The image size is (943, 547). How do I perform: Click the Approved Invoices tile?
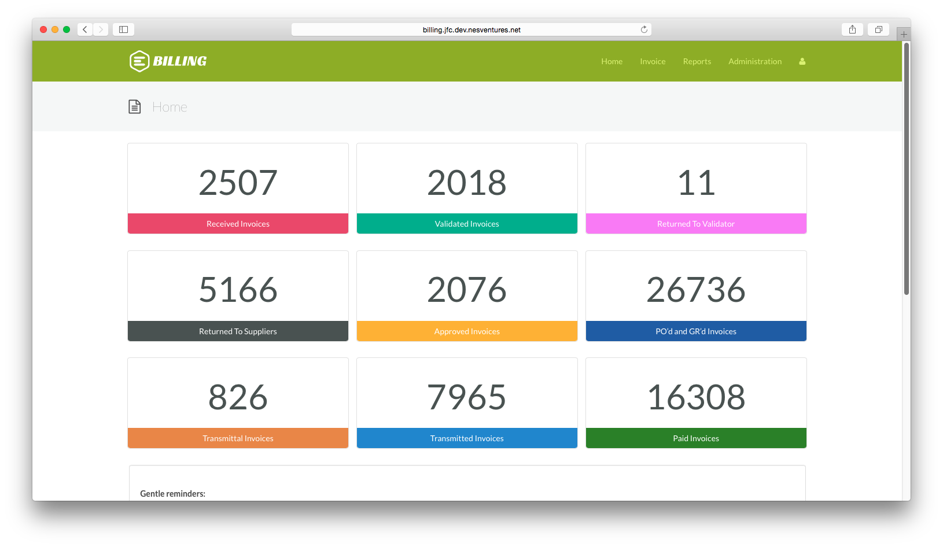click(x=467, y=296)
